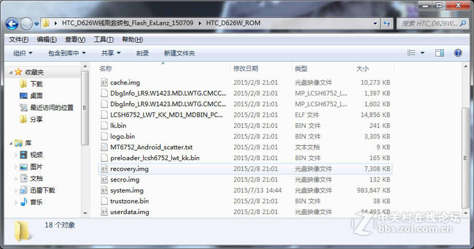Image resolution: width=474 pixels, height=249 pixels.
Task: Expand the 图片 library node arrow
Action: pyautogui.click(x=16, y=167)
